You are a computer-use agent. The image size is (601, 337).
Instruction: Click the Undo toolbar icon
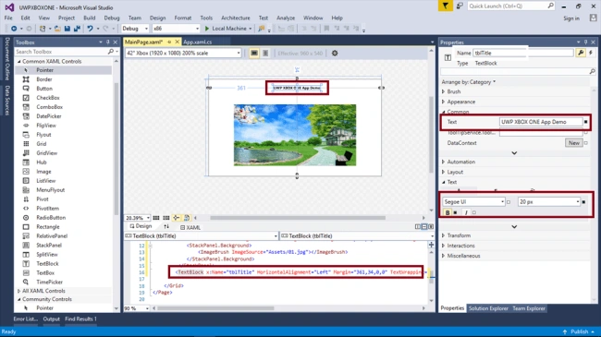point(90,29)
